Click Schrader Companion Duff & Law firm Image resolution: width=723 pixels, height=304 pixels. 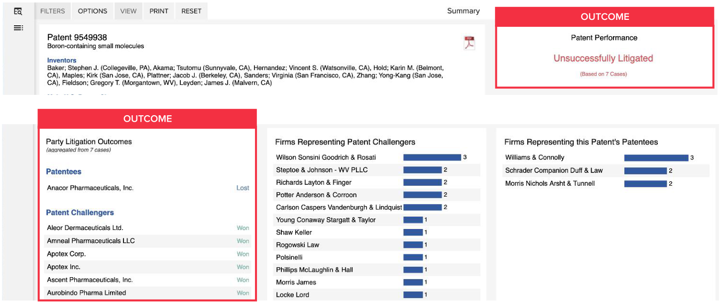[554, 170]
